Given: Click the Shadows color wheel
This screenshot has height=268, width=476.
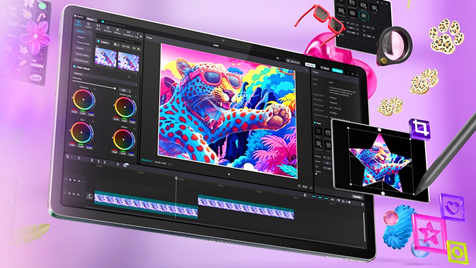Looking at the screenshot, I should tap(83, 100).
